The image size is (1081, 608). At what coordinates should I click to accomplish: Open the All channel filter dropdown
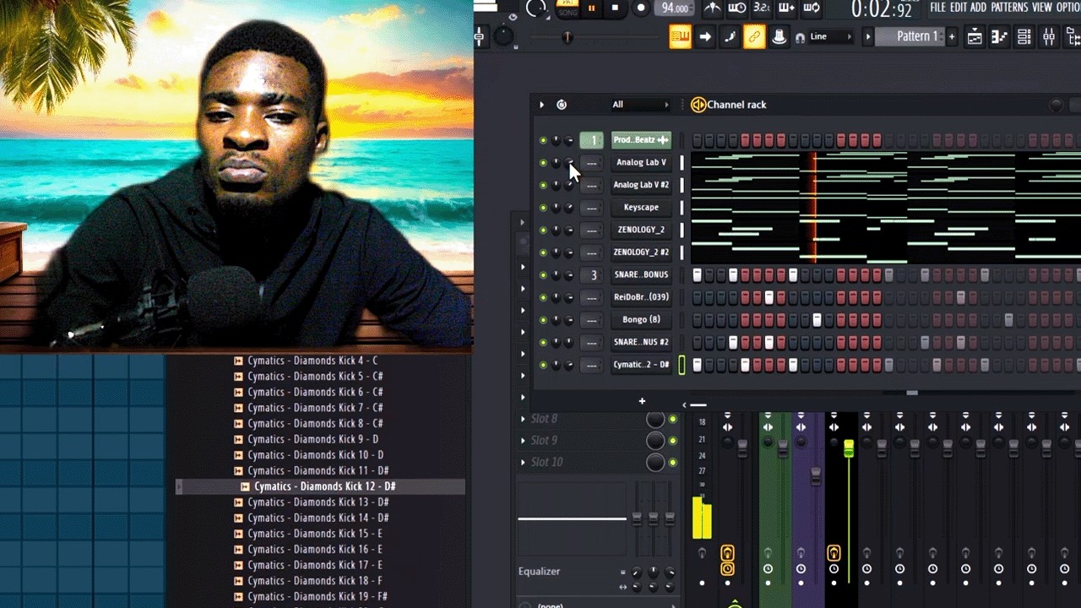pos(640,105)
